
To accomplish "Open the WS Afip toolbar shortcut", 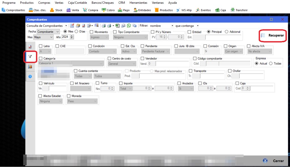I will 184,10.
